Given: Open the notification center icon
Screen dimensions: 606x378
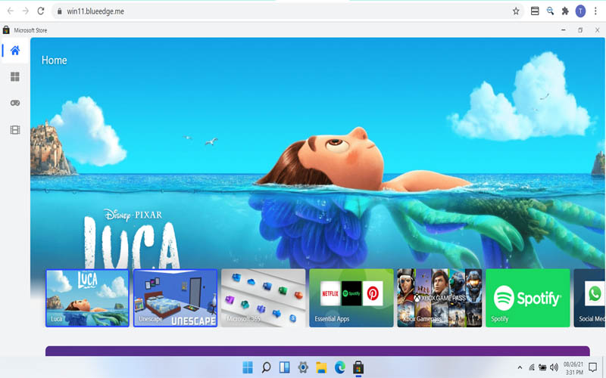Looking at the screenshot, I should coord(592,367).
